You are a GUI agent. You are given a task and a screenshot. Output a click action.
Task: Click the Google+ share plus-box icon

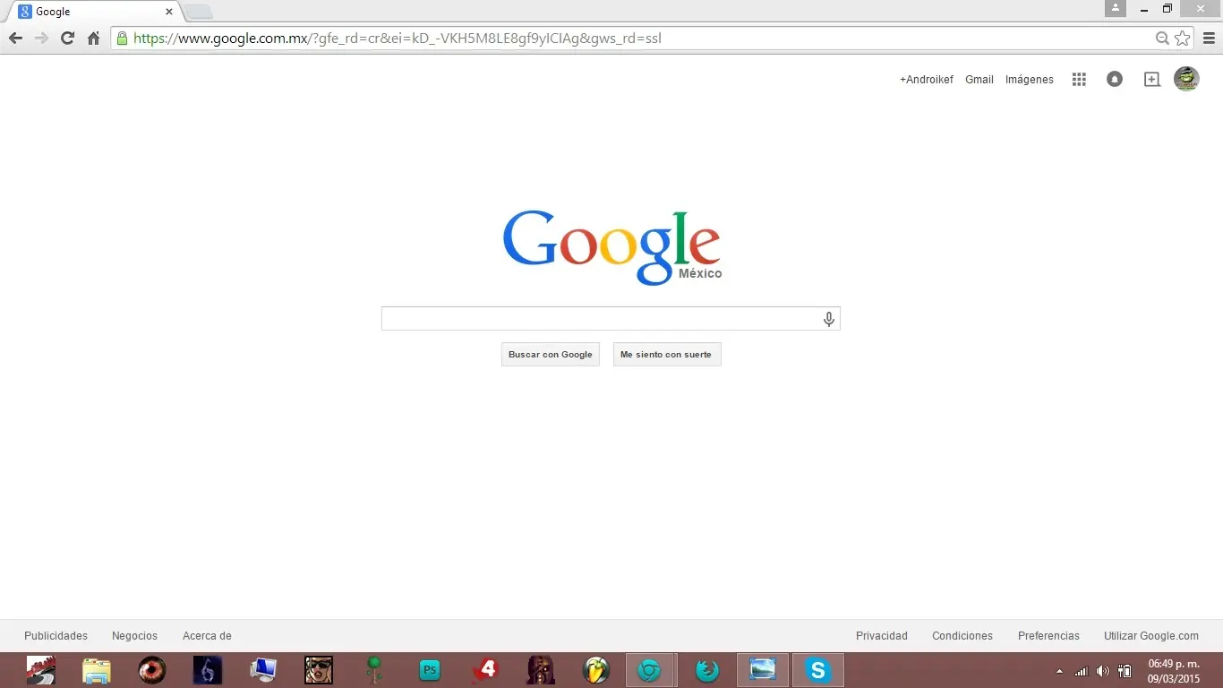(1152, 80)
